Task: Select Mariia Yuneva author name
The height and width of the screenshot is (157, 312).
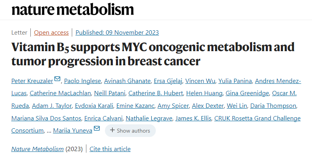Action: (x=73, y=131)
